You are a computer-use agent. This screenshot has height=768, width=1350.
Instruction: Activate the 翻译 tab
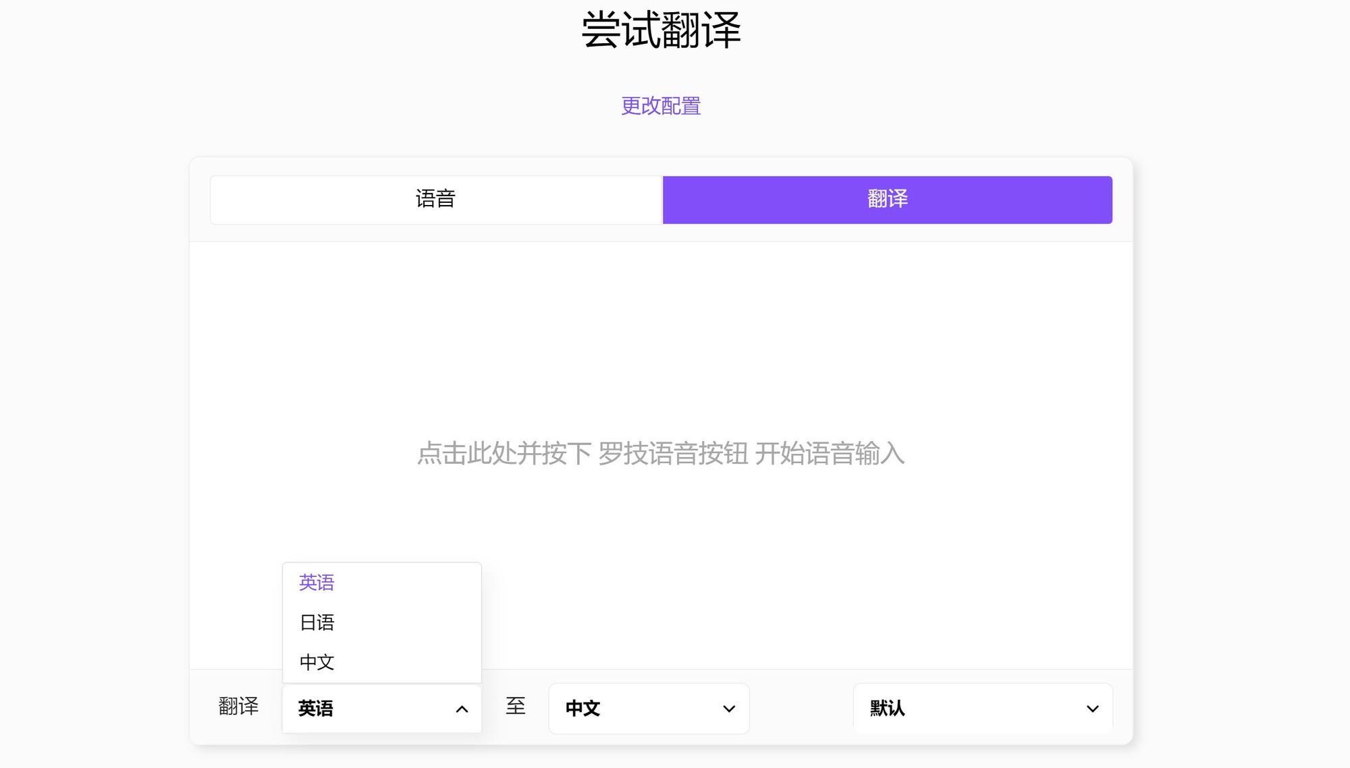point(887,199)
